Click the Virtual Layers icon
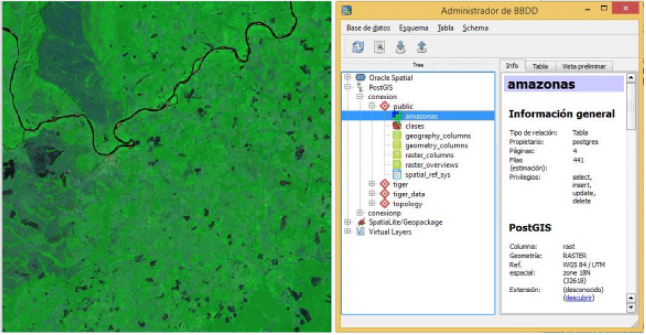Viewport: 646px width, 335px height. tap(360, 232)
